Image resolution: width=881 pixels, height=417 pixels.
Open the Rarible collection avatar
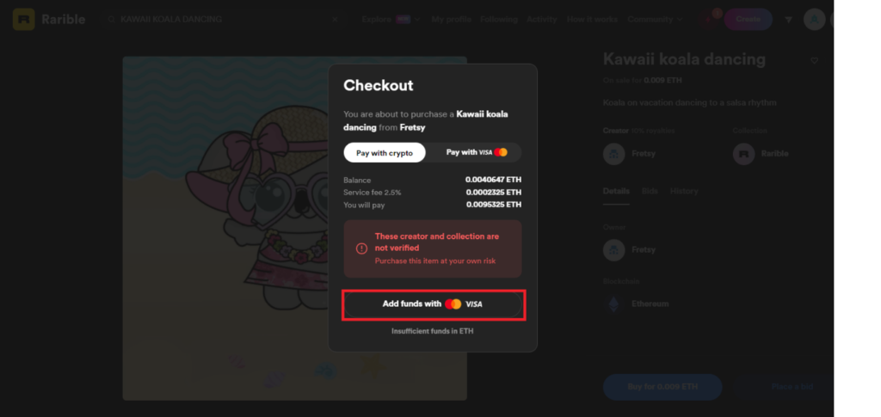743,154
